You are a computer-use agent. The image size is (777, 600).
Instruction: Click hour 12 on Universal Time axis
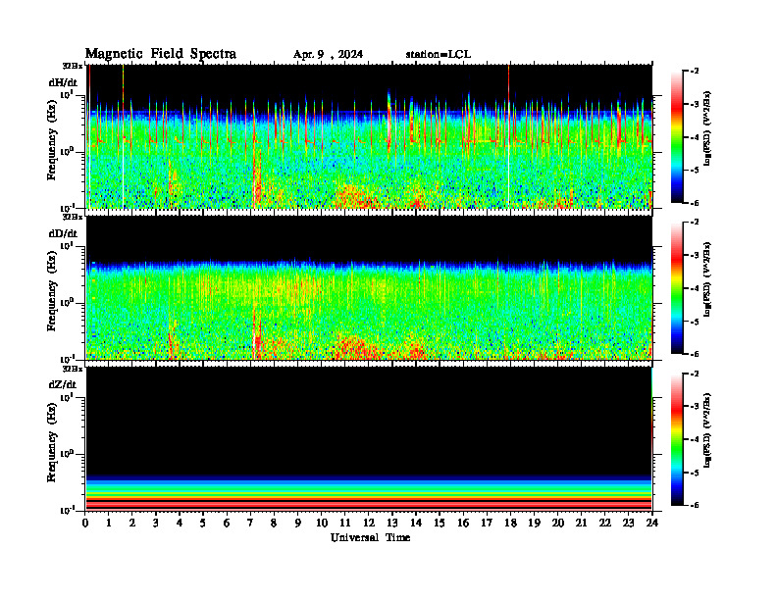(369, 524)
